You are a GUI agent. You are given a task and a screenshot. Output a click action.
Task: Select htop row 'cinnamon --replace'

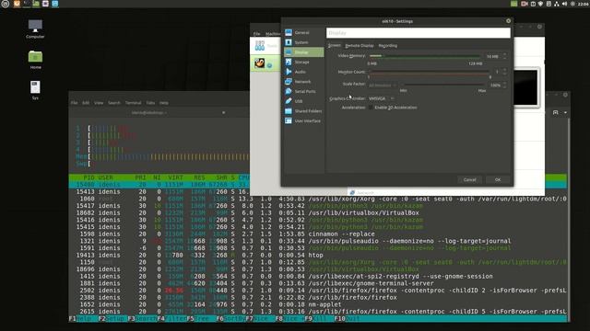pos(318,234)
